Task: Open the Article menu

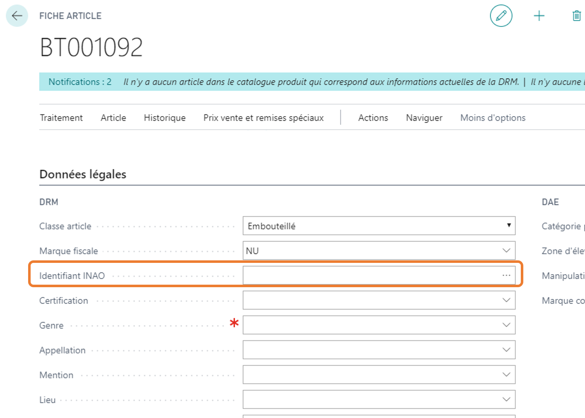Action: [x=113, y=118]
